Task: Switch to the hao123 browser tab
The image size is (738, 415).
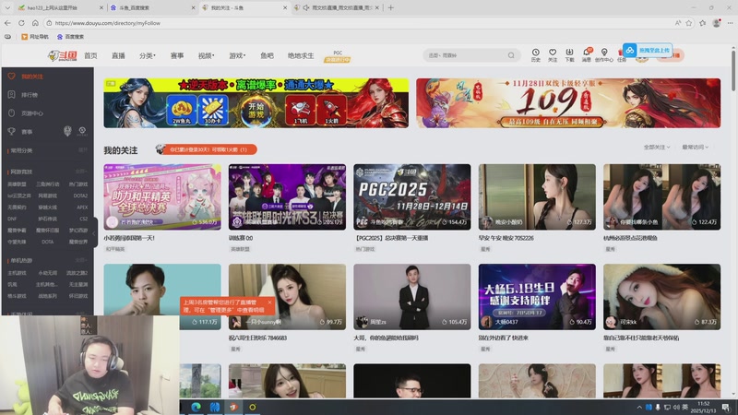Action: (x=60, y=7)
